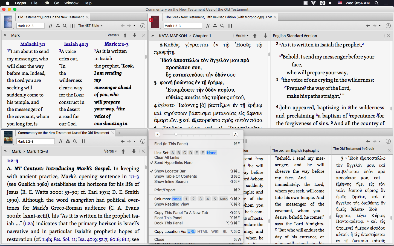Select Link Set None

point(212,153)
